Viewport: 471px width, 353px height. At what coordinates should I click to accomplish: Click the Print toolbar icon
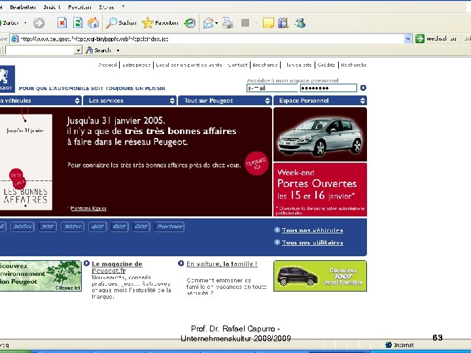(228, 23)
